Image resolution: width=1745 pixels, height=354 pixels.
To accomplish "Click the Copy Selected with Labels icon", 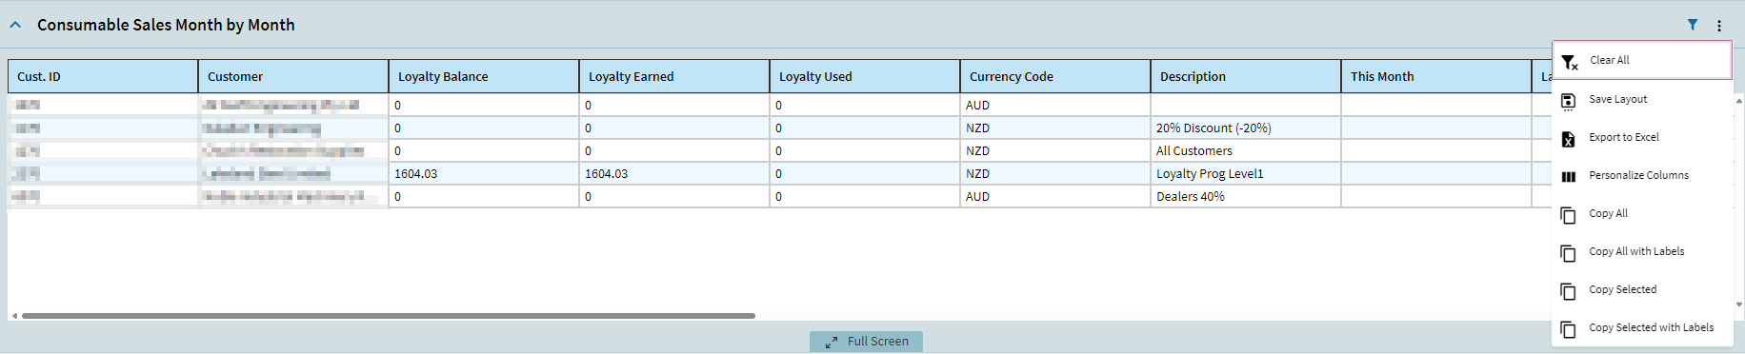I will coord(1569,329).
